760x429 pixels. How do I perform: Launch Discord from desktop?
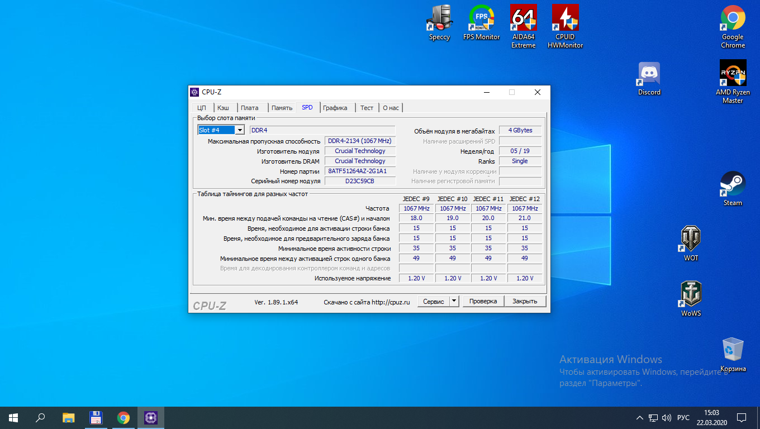tap(649, 74)
